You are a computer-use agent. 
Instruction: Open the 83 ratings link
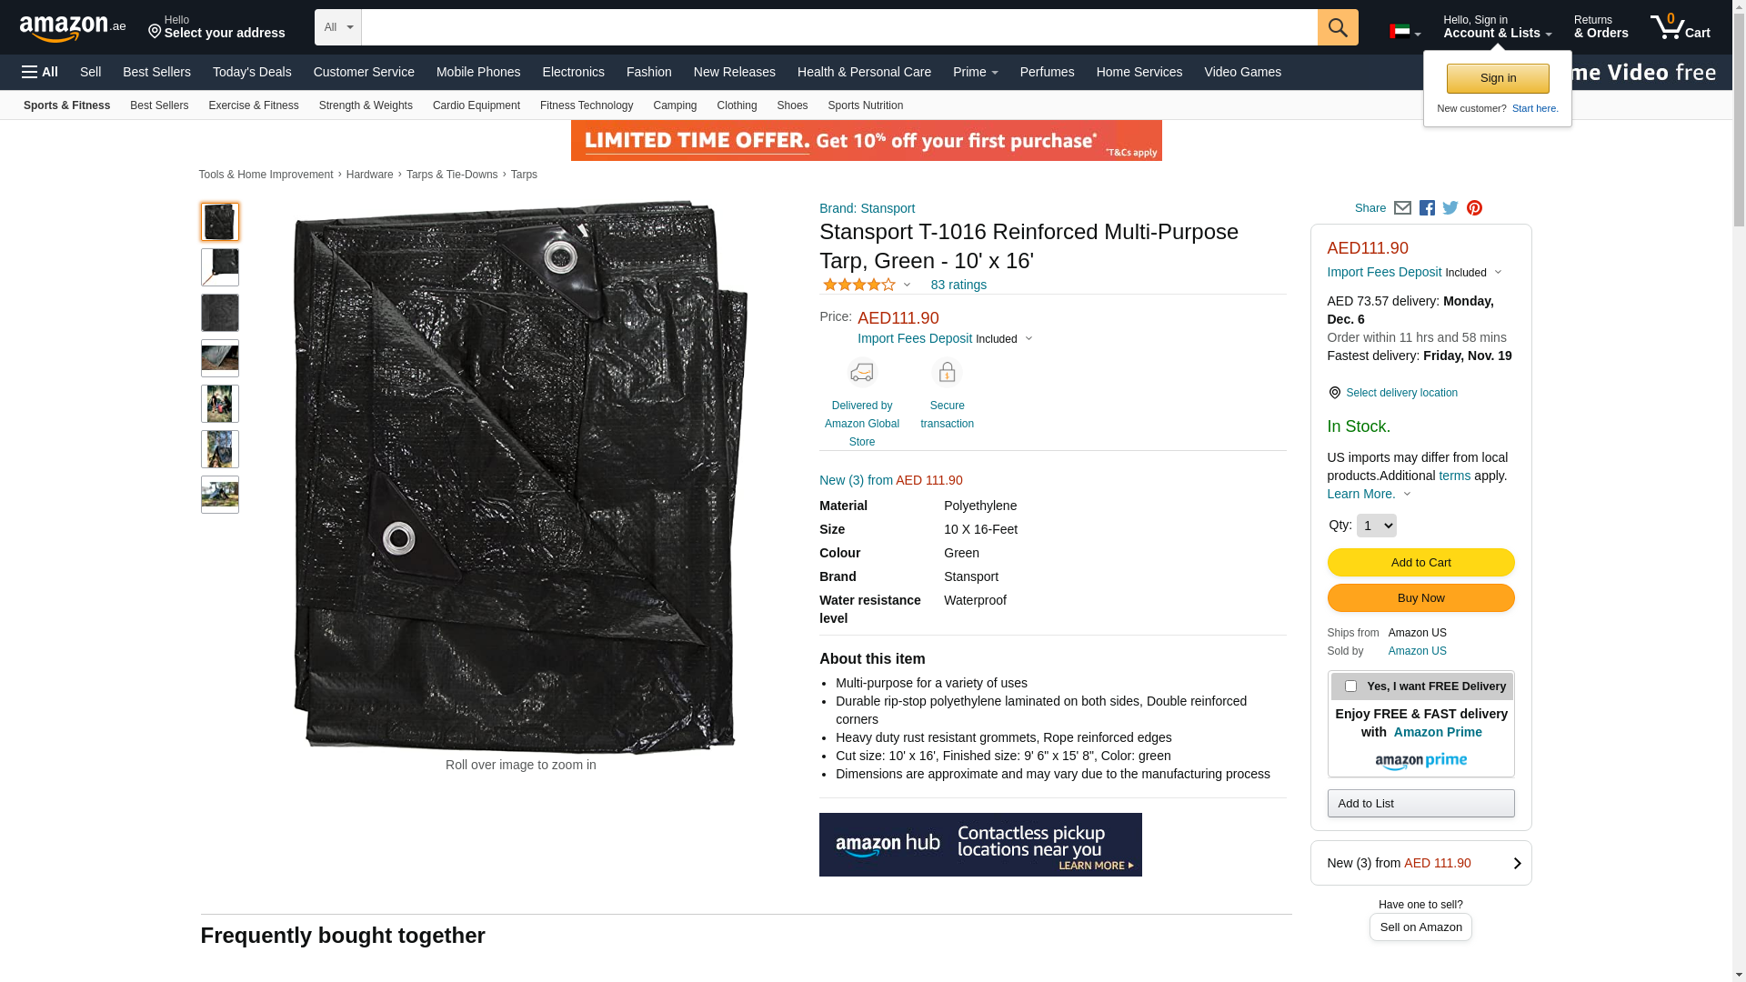(x=958, y=285)
